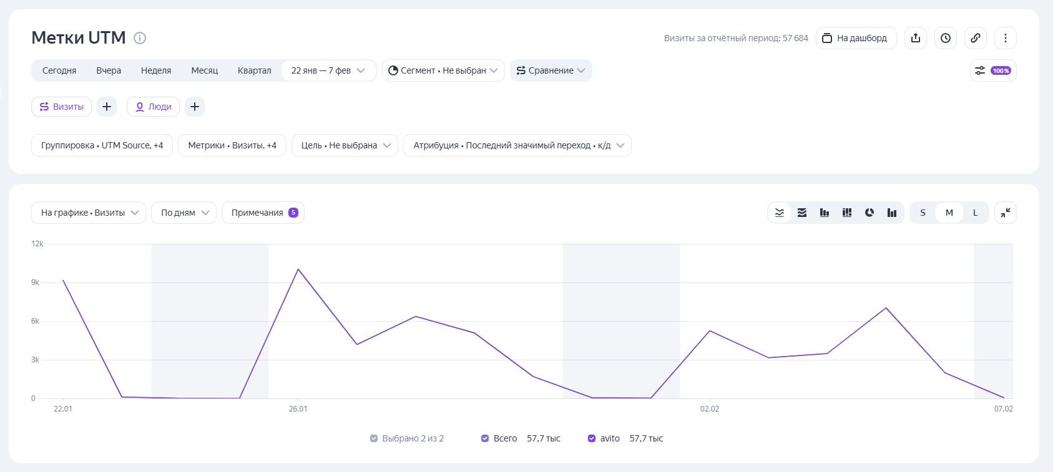
Task: Open Примечания notes button
Action: coord(263,213)
